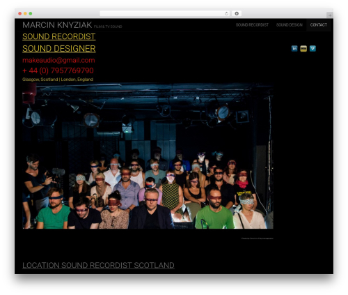Viewport: 348px width, 295px height.
Task: Open the Sound Recordist menu item
Action: (x=252, y=25)
